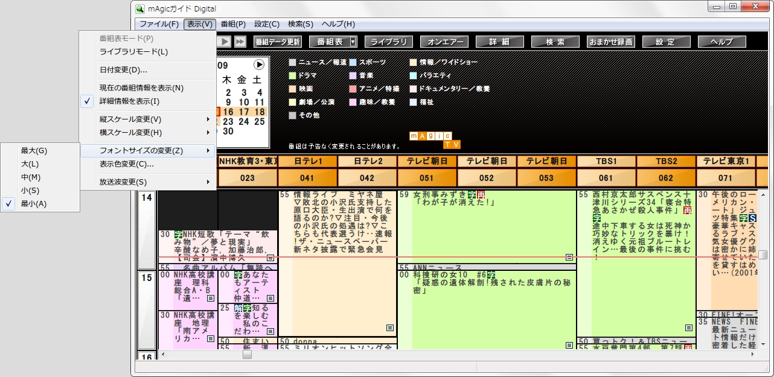Image resolution: width=774 pixels, height=377 pixels.
Task: Toggle 詳細情報を表示(I) option
Action: [x=148, y=101]
